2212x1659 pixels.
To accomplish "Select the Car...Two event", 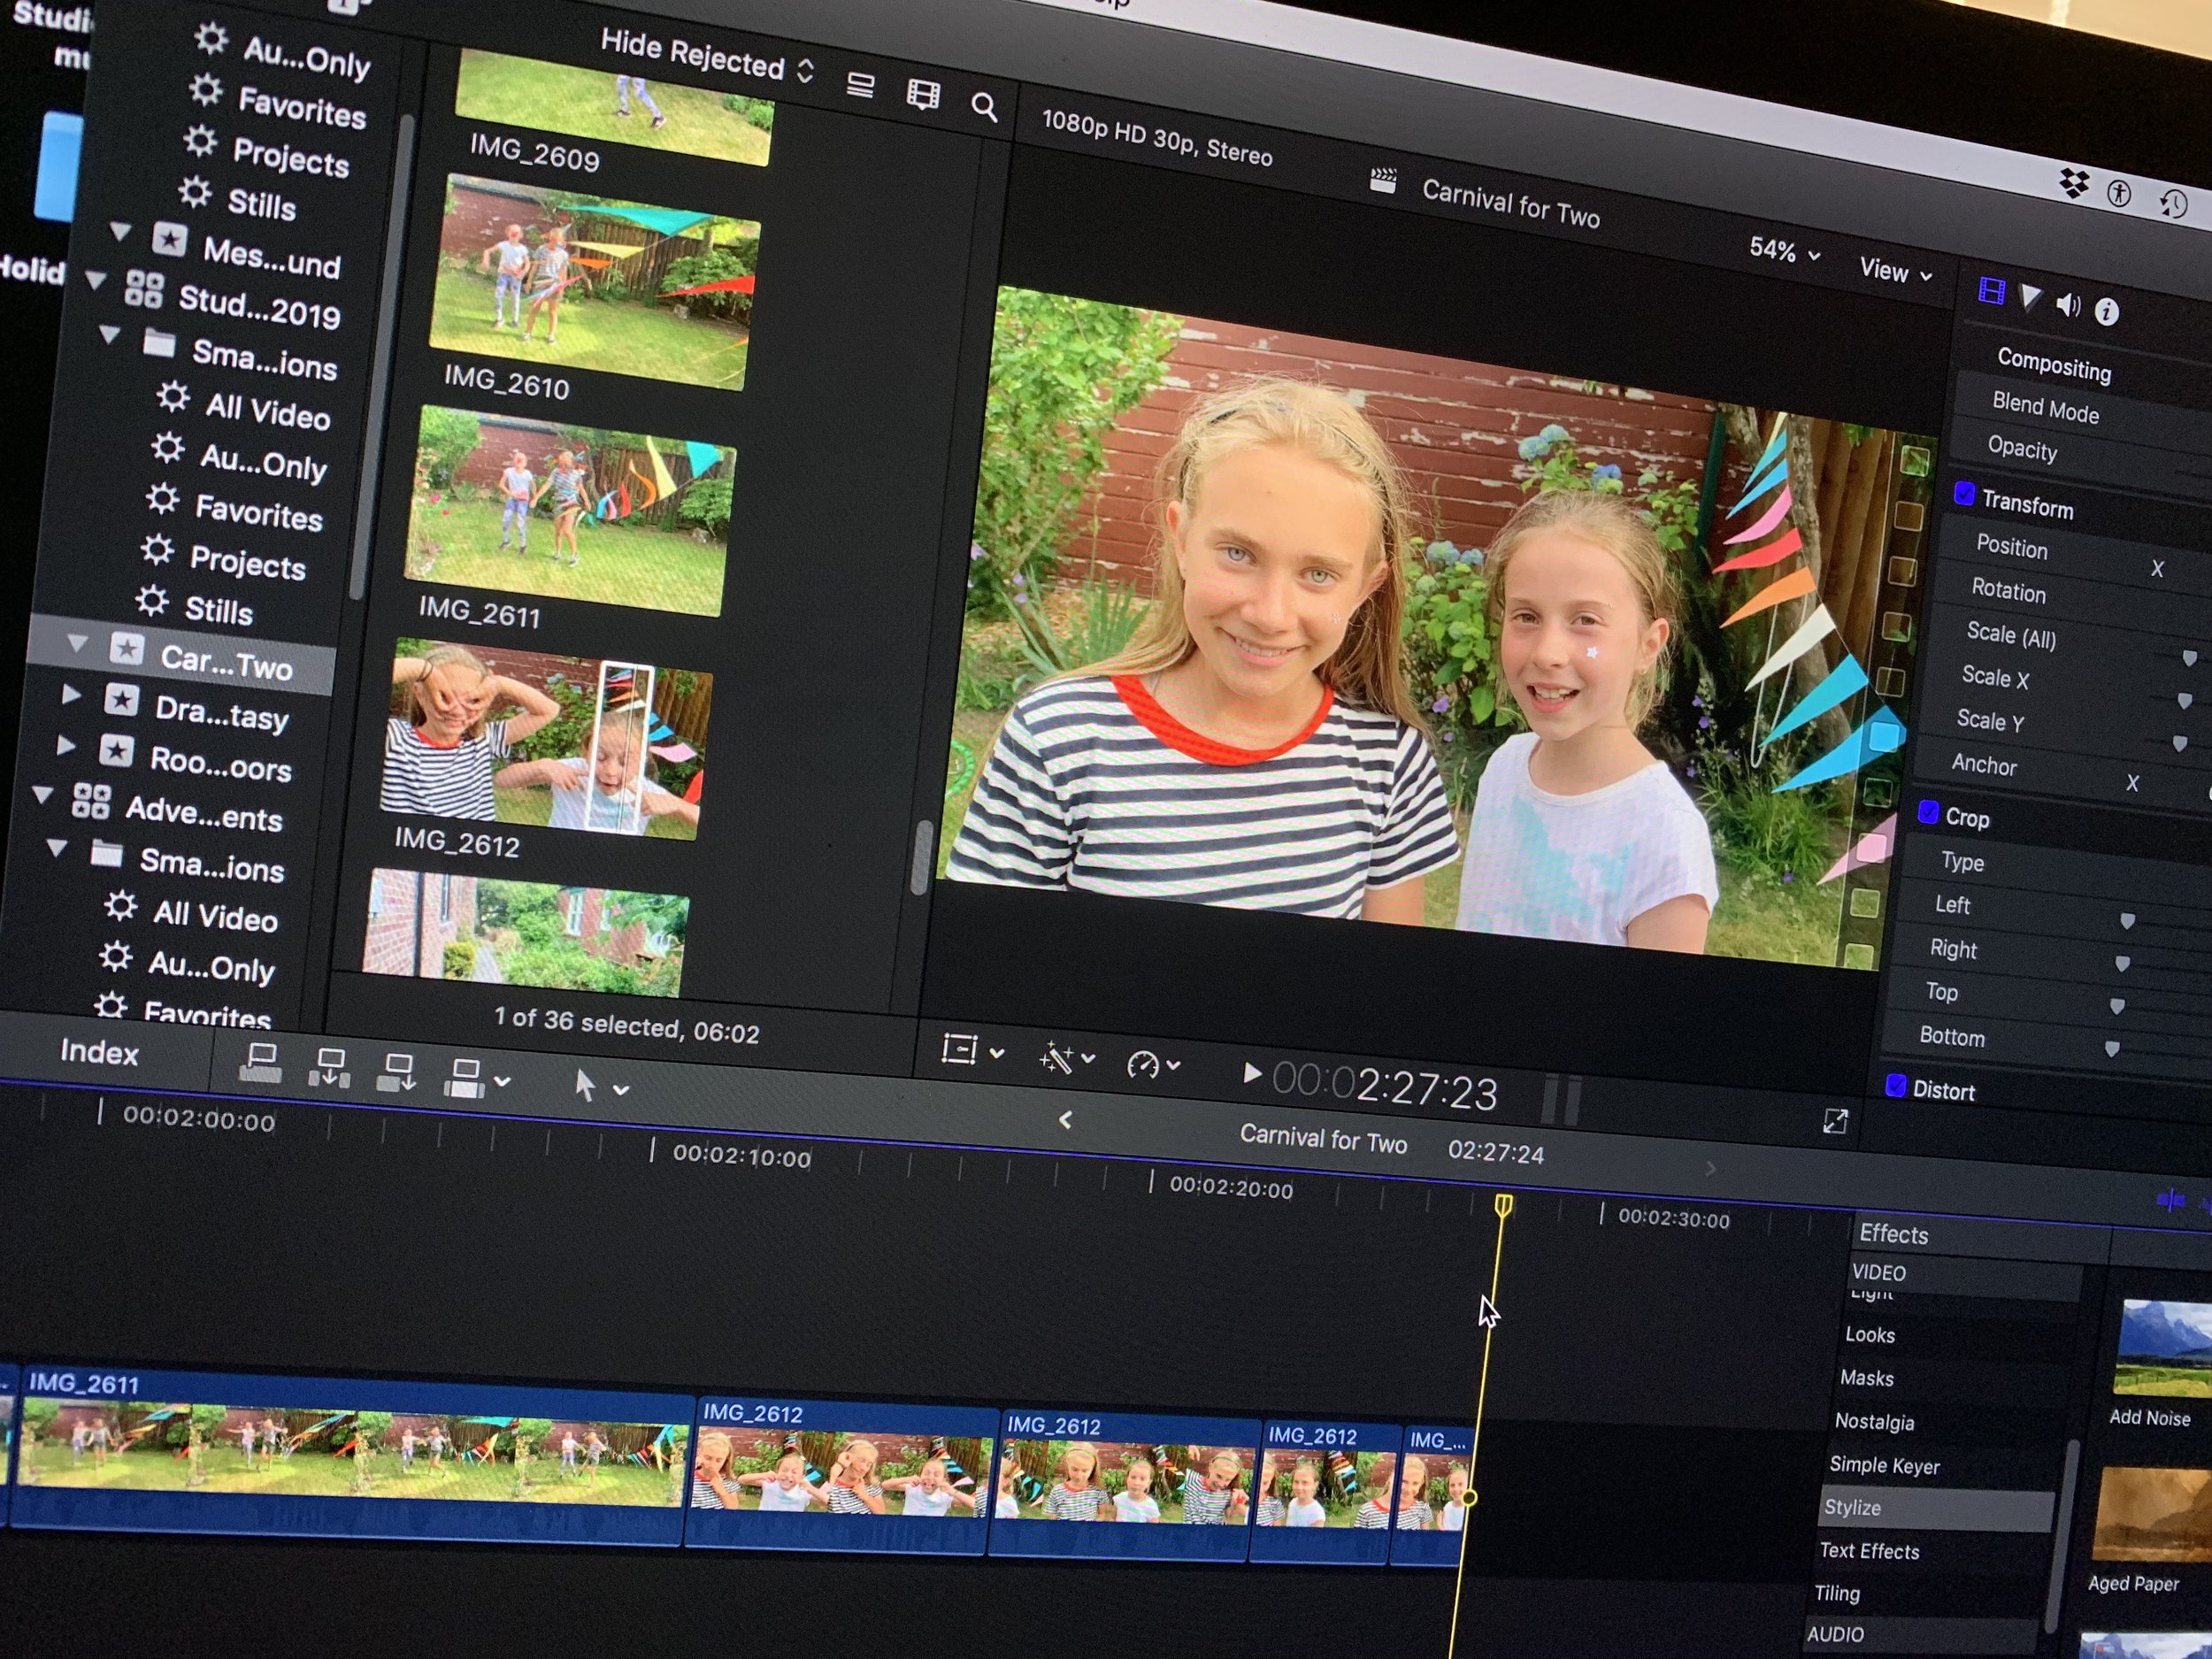I will pos(182,656).
